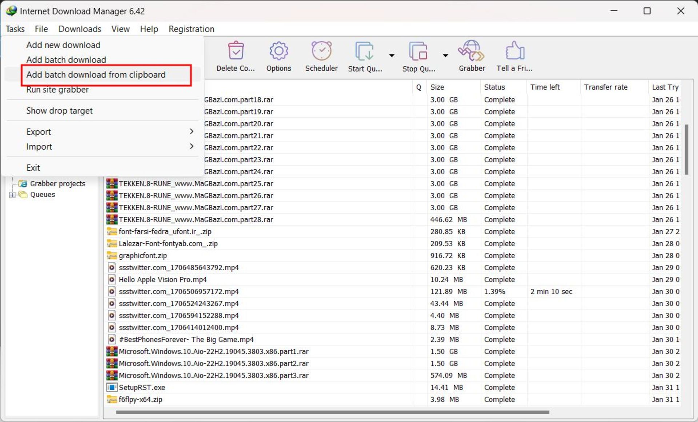Open the Stop Queue dropdown arrow
Screen dimensions: 698x422
(x=445, y=56)
